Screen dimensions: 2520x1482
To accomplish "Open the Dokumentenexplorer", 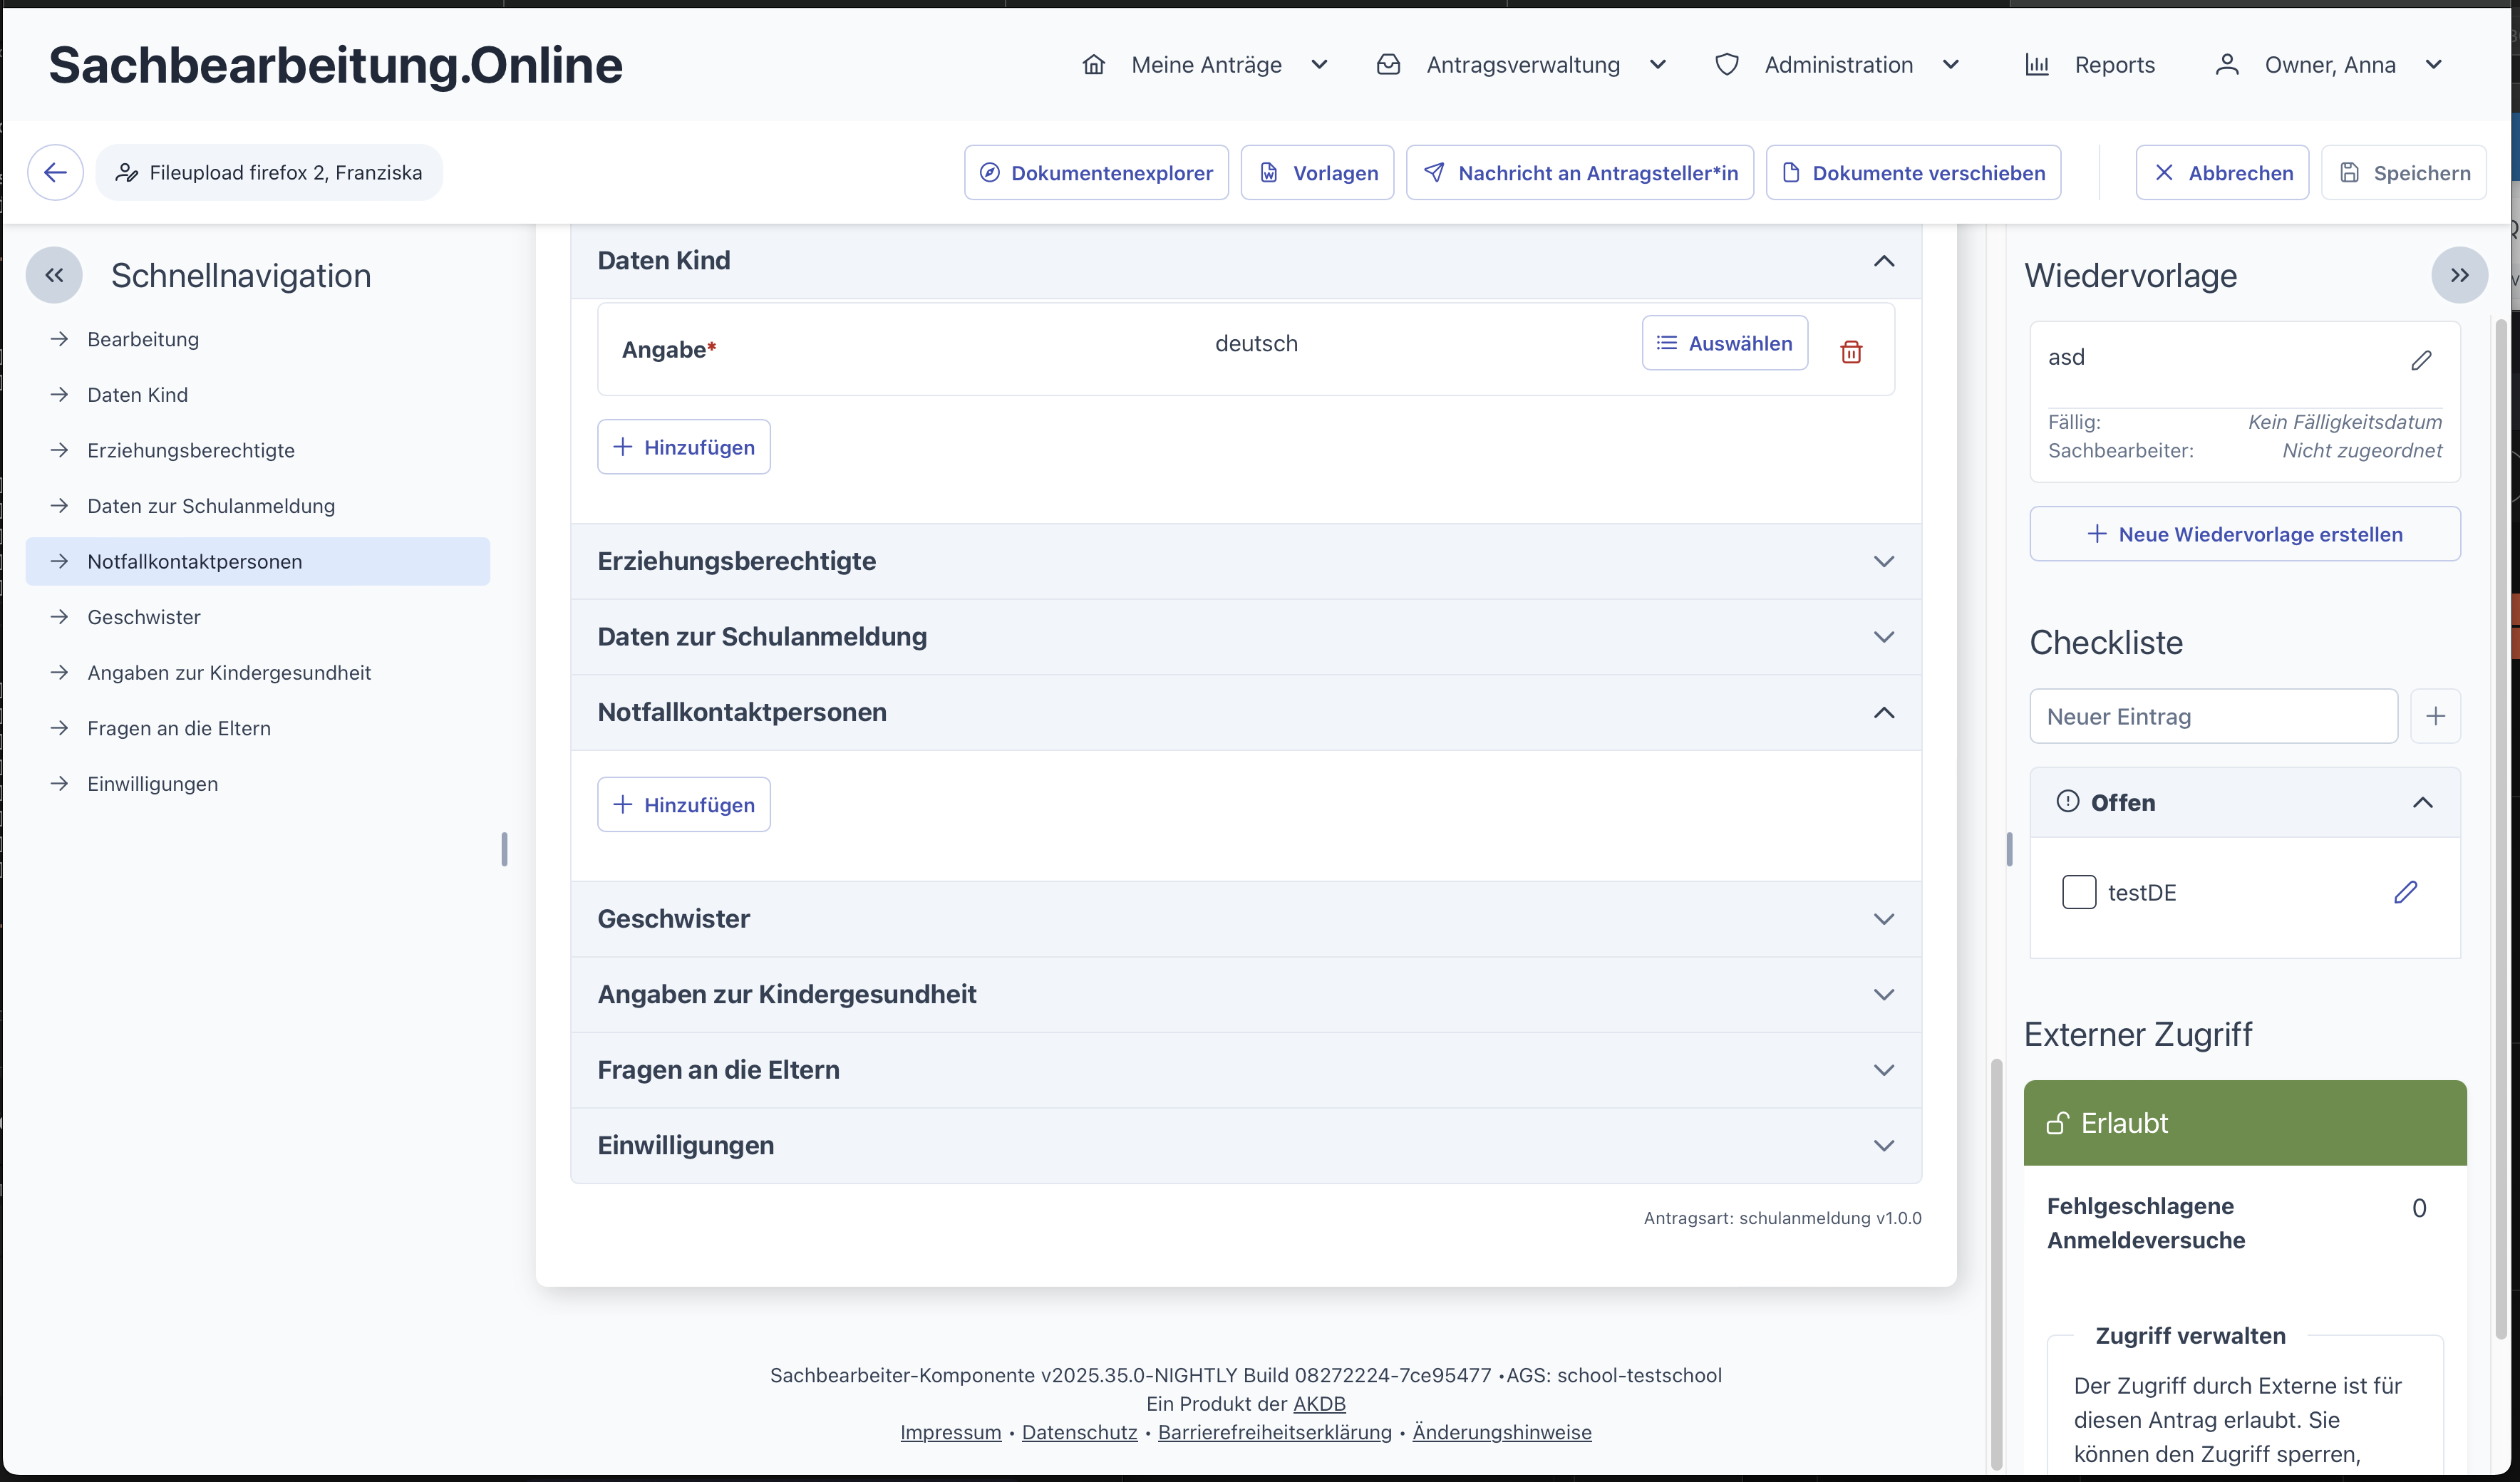I will coord(1096,173).
